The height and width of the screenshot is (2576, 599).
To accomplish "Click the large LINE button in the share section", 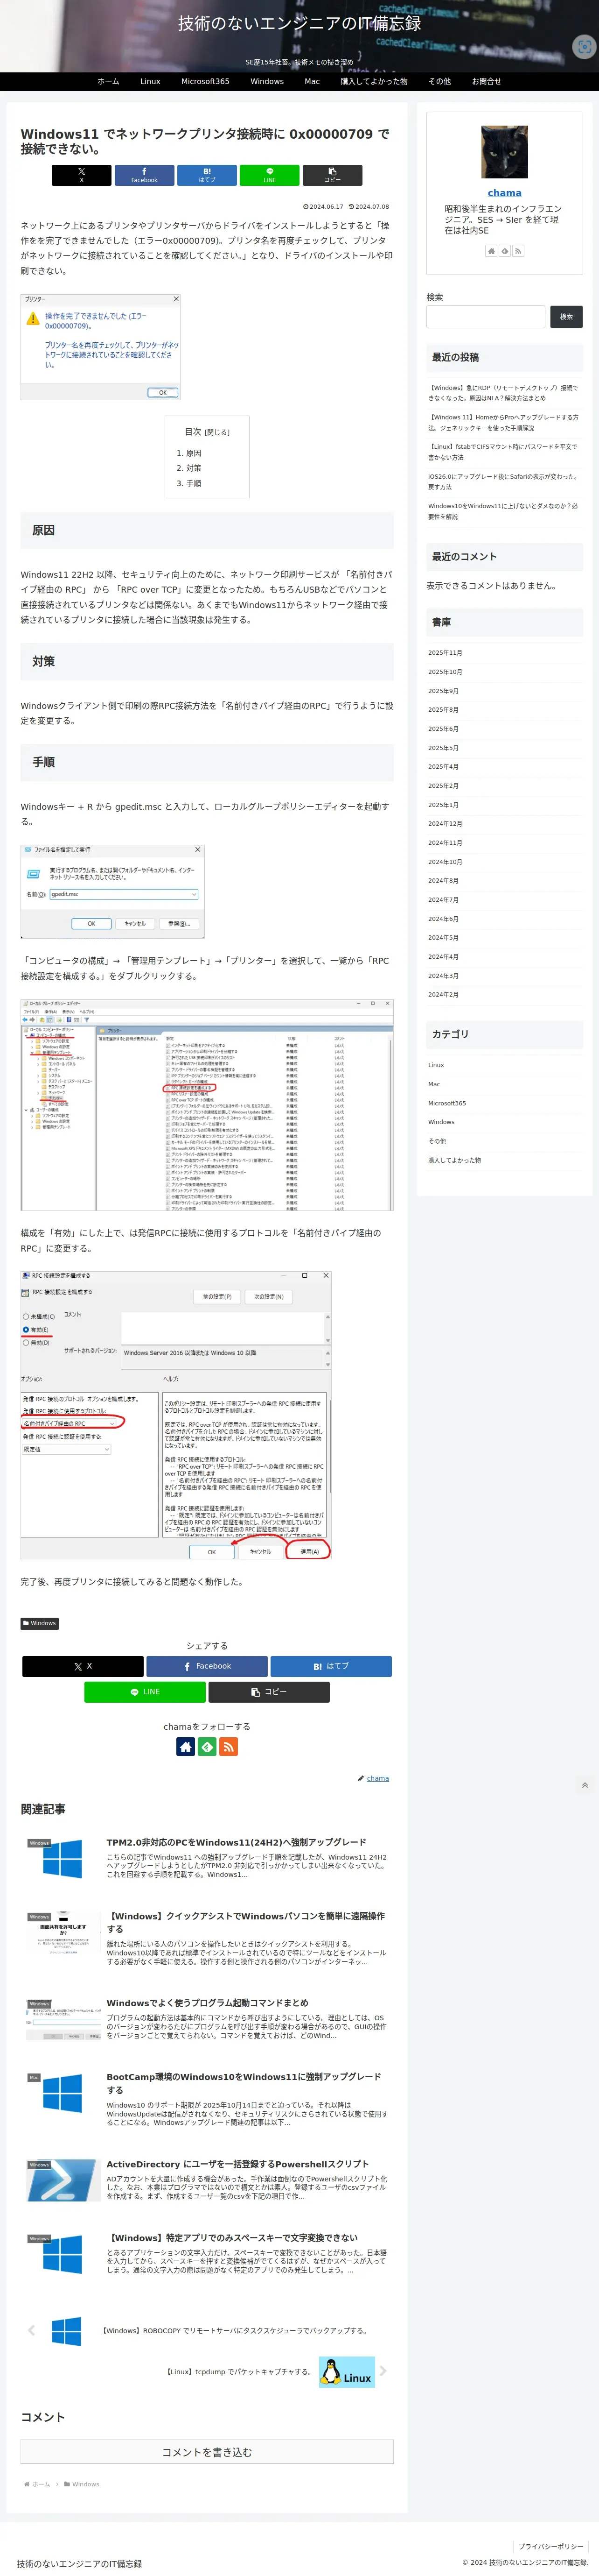I will 145,1692.
